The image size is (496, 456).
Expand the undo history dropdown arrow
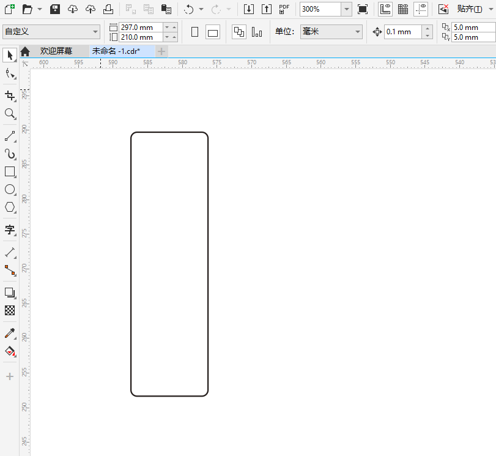click(x=201, y=9)
